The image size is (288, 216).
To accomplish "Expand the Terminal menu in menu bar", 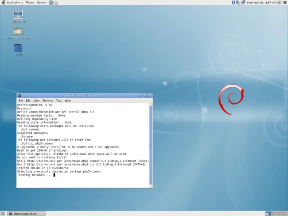I will [x=47, y=101].
